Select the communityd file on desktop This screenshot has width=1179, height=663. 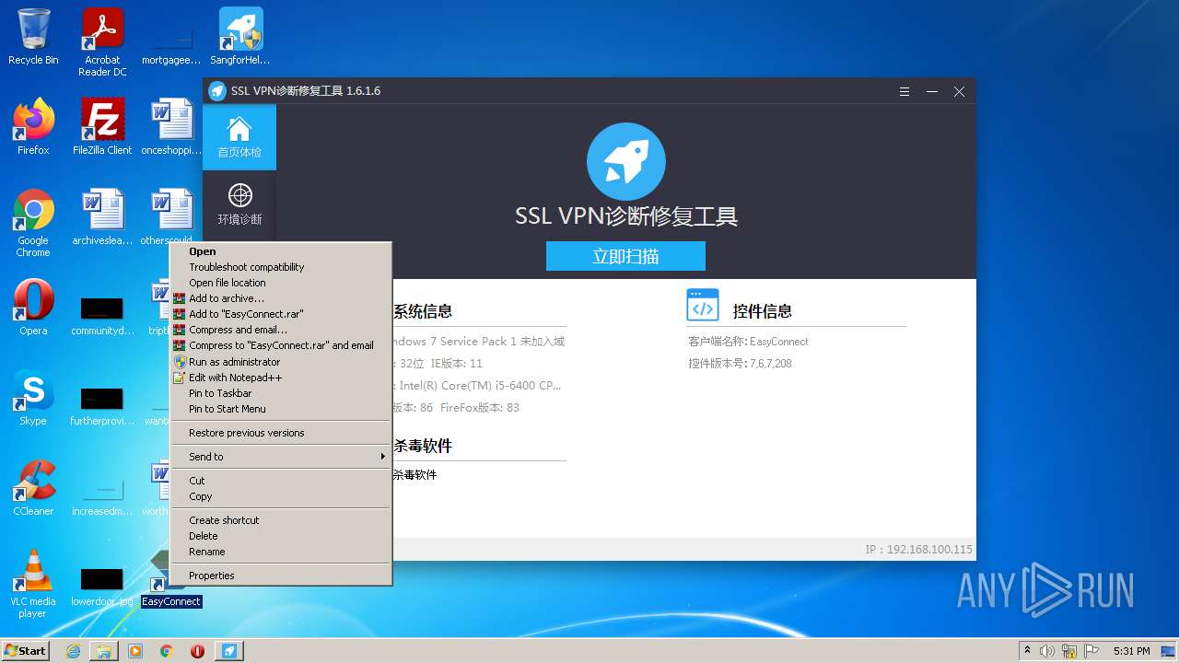[102, 315]
